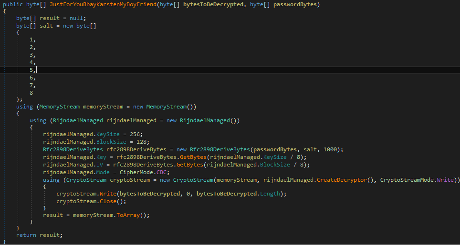Click the Length property of bytesToBeDecrypted

[x=270, y=194]
